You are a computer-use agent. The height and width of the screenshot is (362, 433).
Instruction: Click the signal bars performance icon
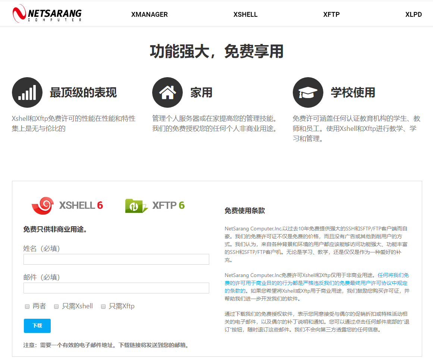(27, 92)
